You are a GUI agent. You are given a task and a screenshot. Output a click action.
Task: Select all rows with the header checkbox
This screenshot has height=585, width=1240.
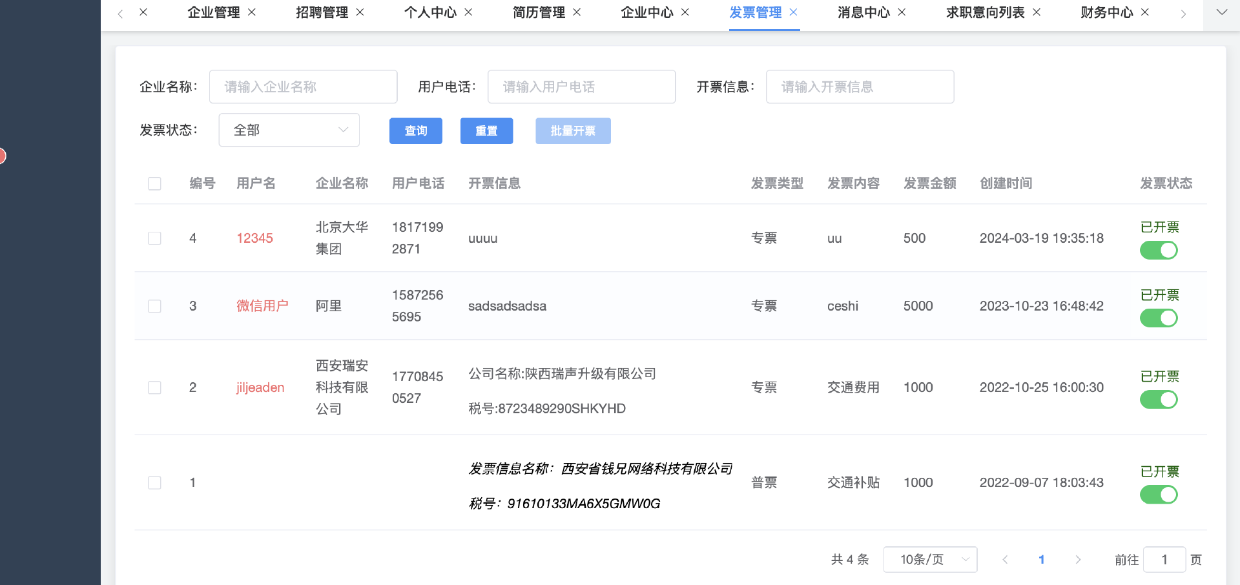click(x=154, y=183)
